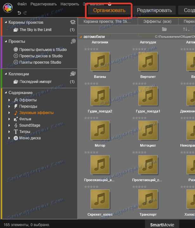This screenshot has height=228, width=195.
Task: Click the SmartMovie button
Action: tap(162, 225)
